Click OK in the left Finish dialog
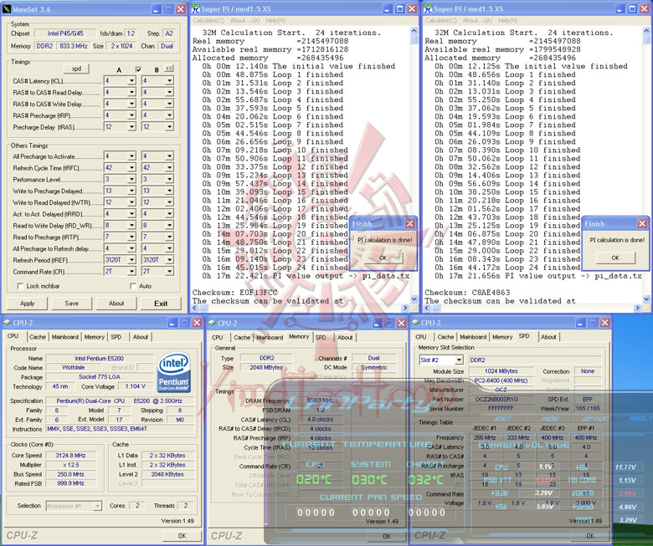This screenshot has width=653, height=546. [x=383, y=258]
